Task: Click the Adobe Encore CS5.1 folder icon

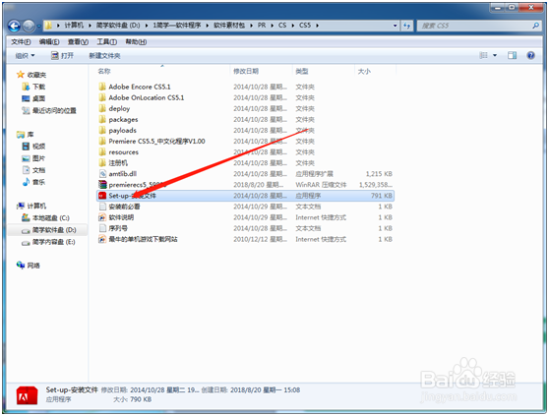Action: coord(102,87)
